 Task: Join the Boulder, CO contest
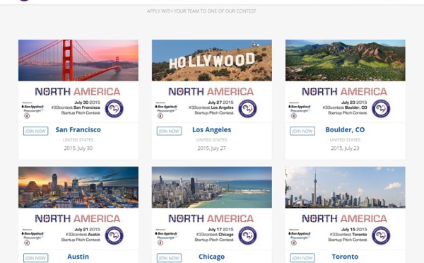click(302, 131)
